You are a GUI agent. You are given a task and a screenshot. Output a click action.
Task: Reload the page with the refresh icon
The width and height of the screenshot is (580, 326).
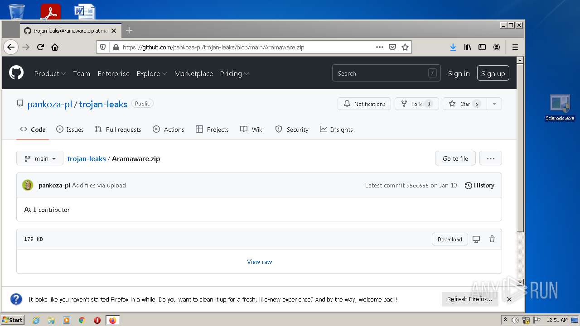tap(40, 47)
